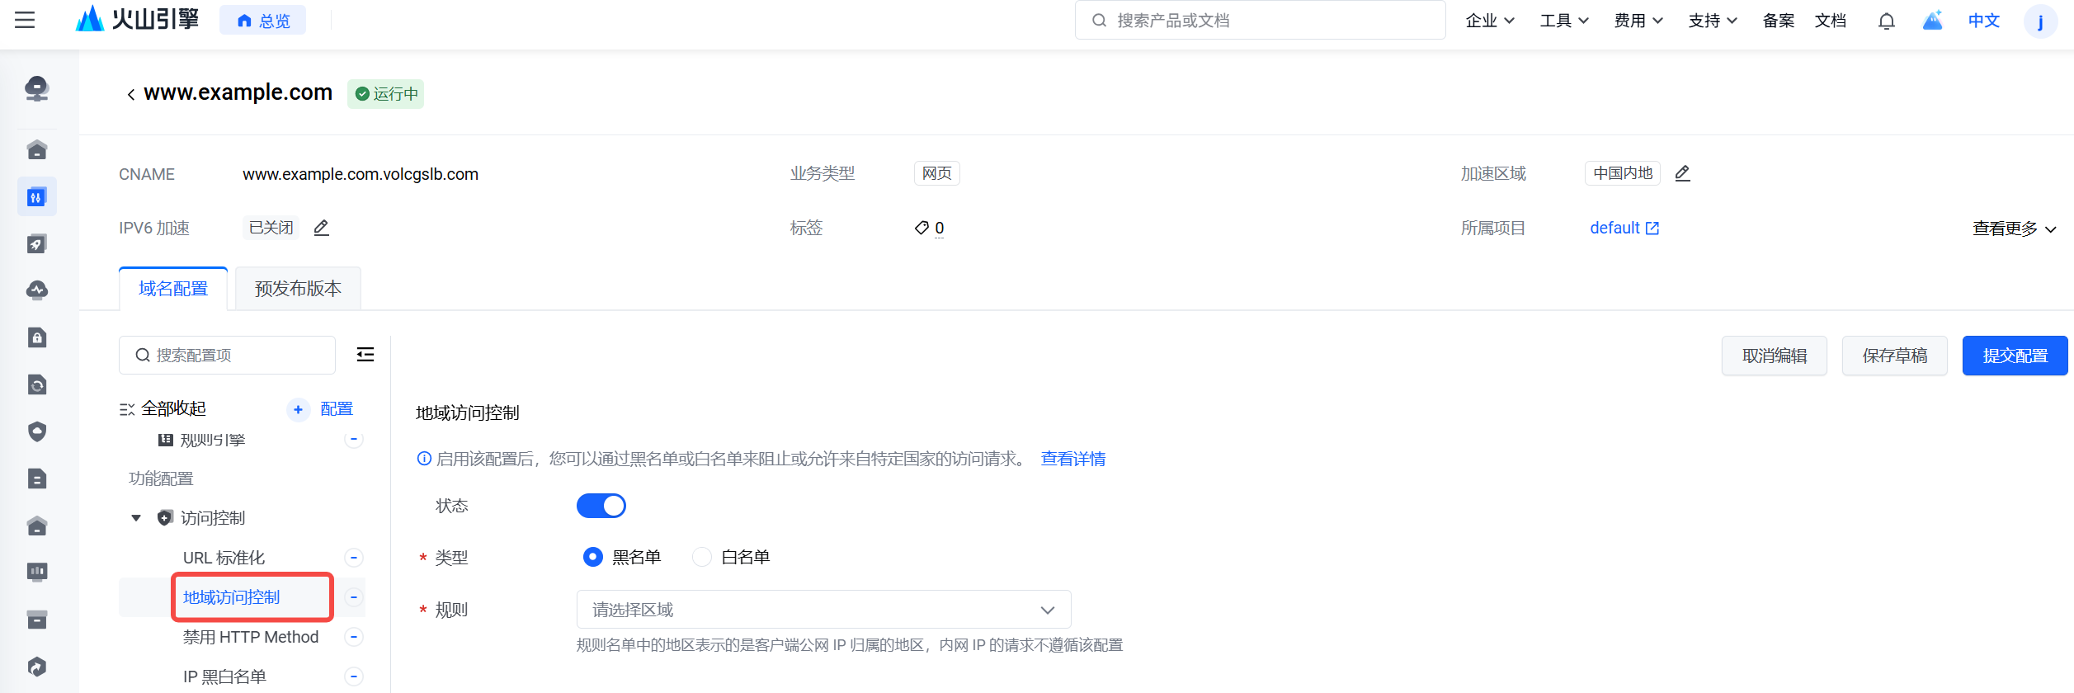Remove 地域访问控制 with its minus icon
Image resolution: width=2074 pixels, height=693 pixels.
pyautogui.click(x=354, y=597)
